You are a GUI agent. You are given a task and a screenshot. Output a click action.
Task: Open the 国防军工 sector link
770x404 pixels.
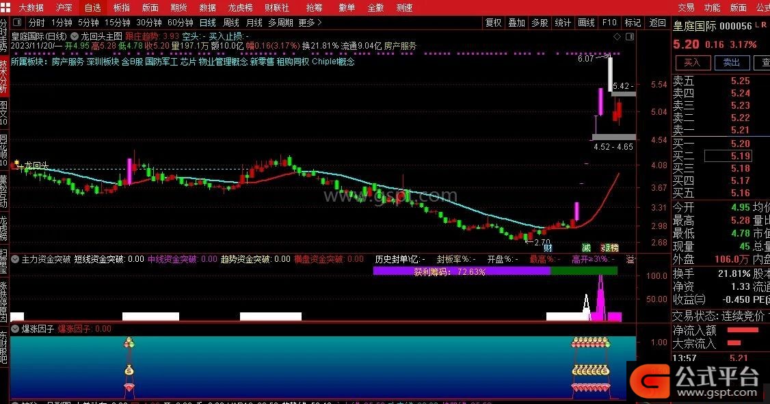point(161,62)
